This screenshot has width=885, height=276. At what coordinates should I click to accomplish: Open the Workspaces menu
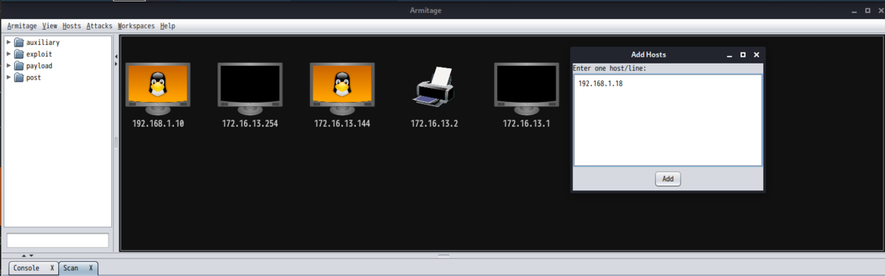tap(136, 26)
